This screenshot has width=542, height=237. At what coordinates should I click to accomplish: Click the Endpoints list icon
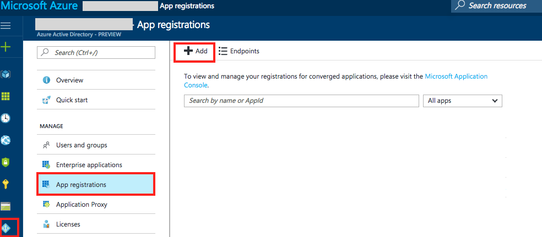(223, 51)
